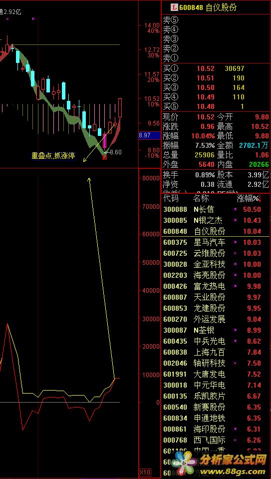Click the 现价 10.52 value
Image resolution: width=271 pixels, height=479 pixels.
[x=206, y=117]
